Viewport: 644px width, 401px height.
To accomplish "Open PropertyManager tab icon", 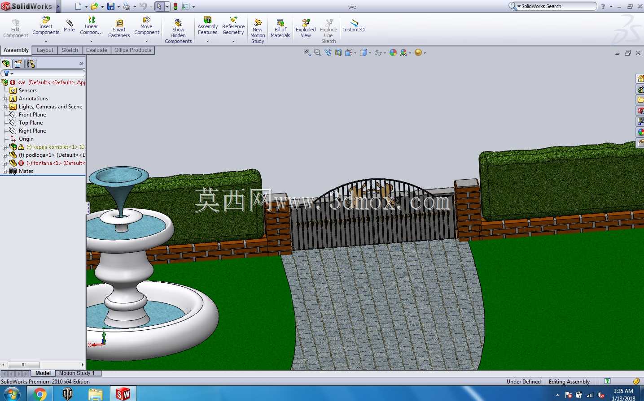I will tap(18, 64).
